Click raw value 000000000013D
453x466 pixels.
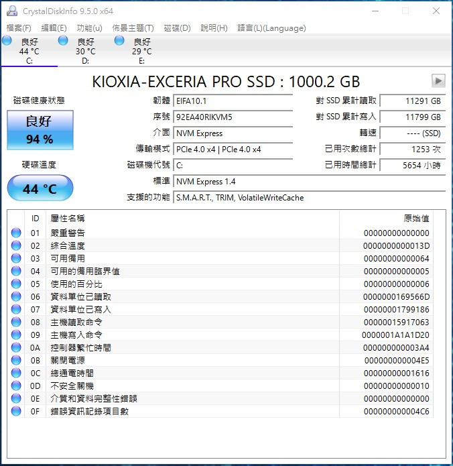point(396,246)
